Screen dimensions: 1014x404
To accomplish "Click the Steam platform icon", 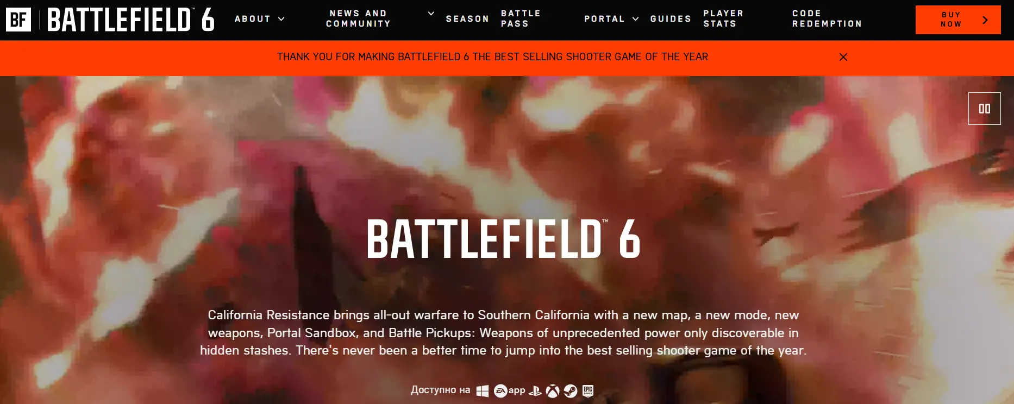I will point(570,391).
